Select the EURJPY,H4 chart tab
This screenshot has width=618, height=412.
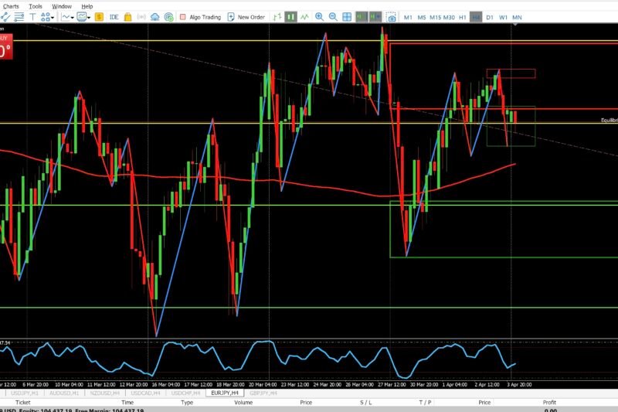(225, 393)
